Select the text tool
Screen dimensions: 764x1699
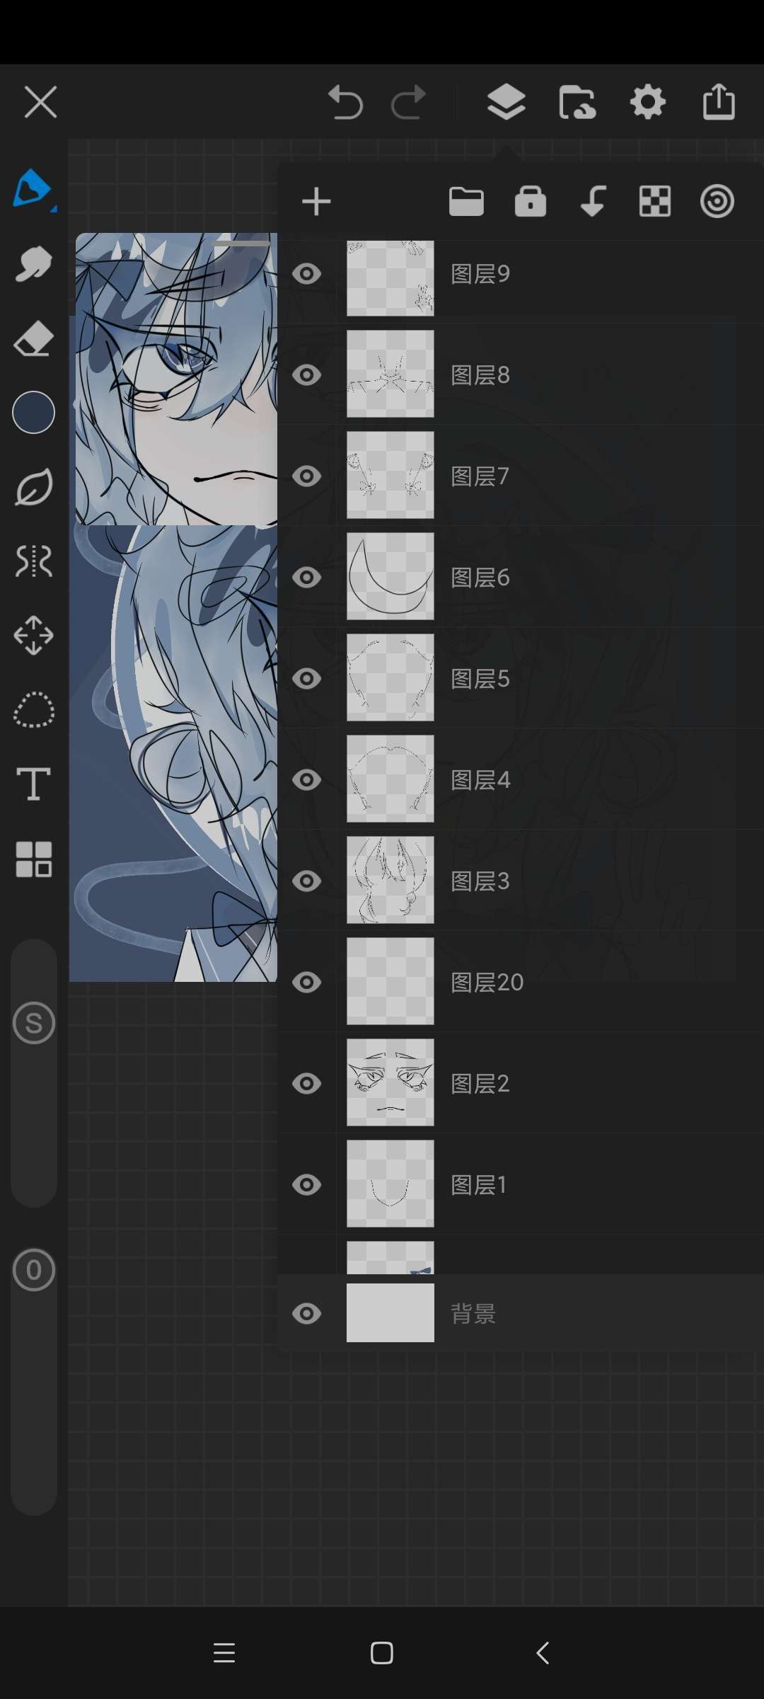(x=33, y=784)
